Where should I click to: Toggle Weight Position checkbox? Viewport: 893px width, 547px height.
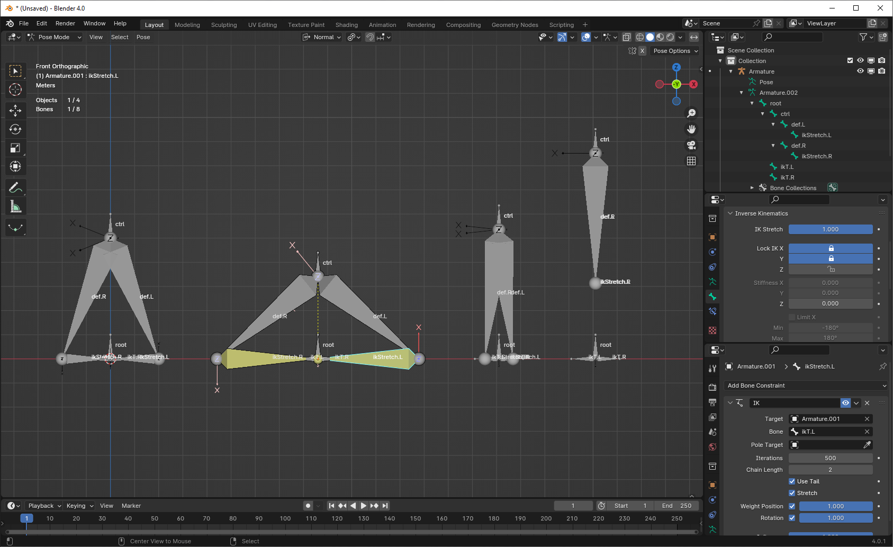point(792,506)
